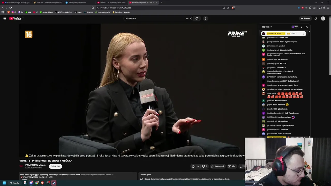Screen dimensions: 331x186
Task: Open Discord from the taskbar
Action: (31, 183)
